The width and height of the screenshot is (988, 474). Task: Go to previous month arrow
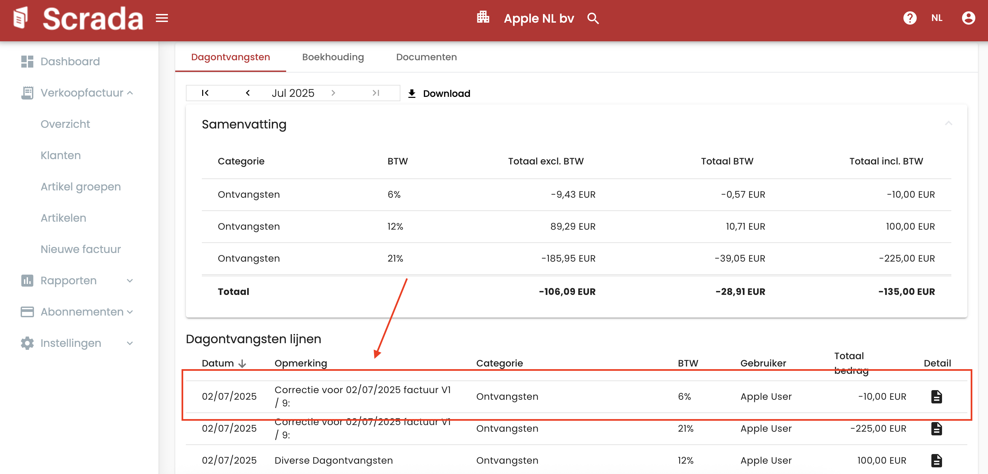pos(248,93)
